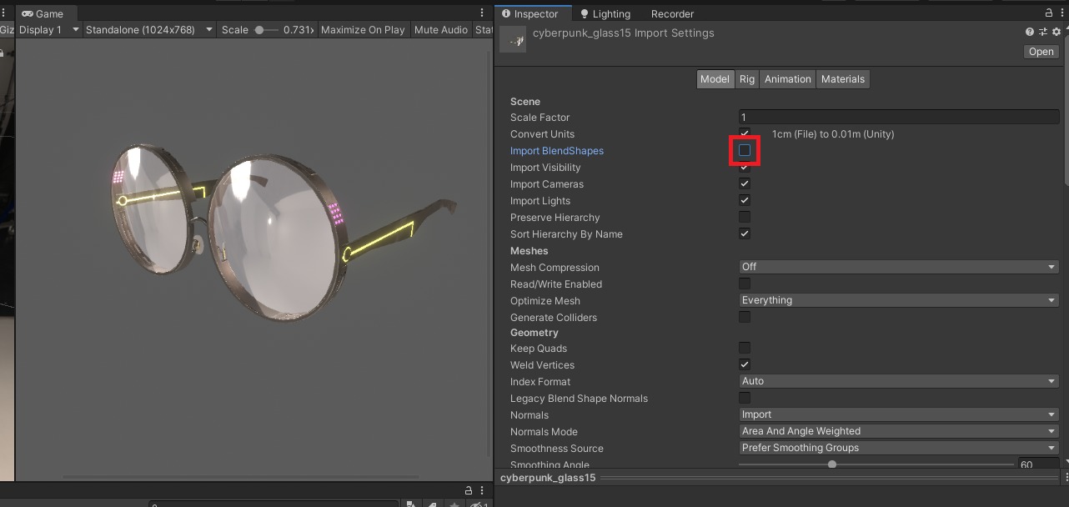Open the Game view's vertical ellipsis menu
The width and height of the screenshot is (1069, 507).
tap(481, 13)
